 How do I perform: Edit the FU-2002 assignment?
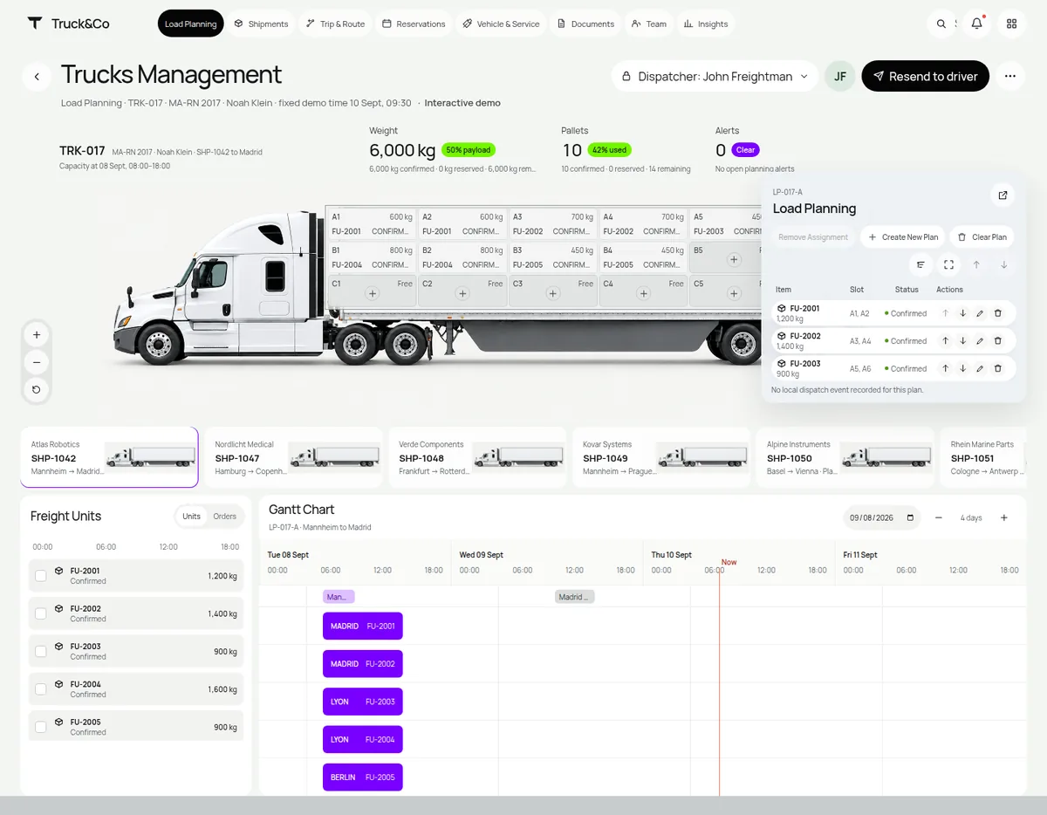pyautogui.click(x=980, y=341)
